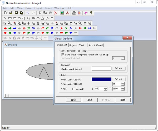Viewport: 158px width, 131px height.
Task: Select the Ellipse drawing tool
Action: 19,18
